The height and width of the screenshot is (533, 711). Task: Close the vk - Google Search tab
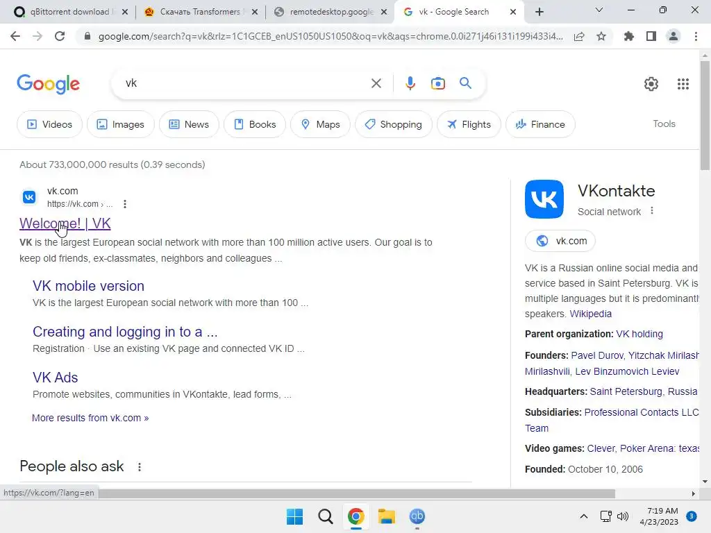tap(513, 12)
